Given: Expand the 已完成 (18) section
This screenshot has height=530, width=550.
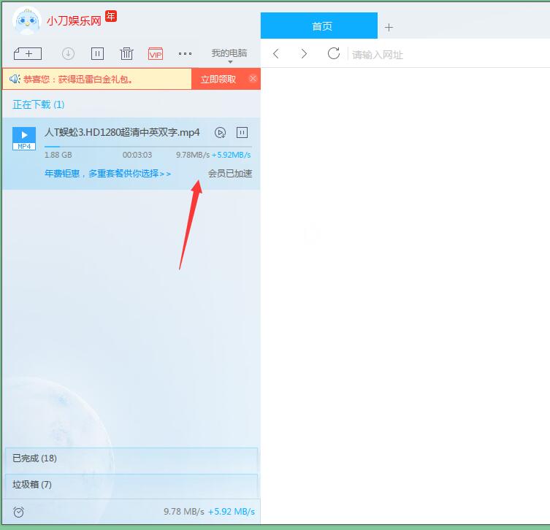Looking at the screenshot, I should (x=131, y=458).
